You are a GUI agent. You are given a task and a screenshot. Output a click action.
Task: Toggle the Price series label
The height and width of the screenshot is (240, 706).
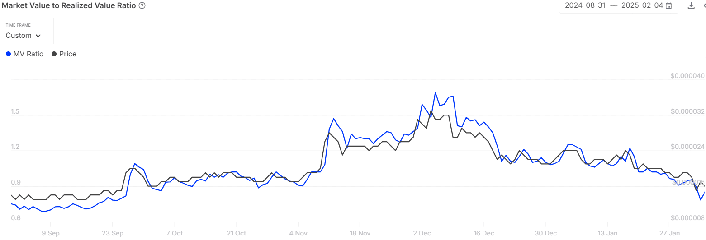click(x=68, y=54)
